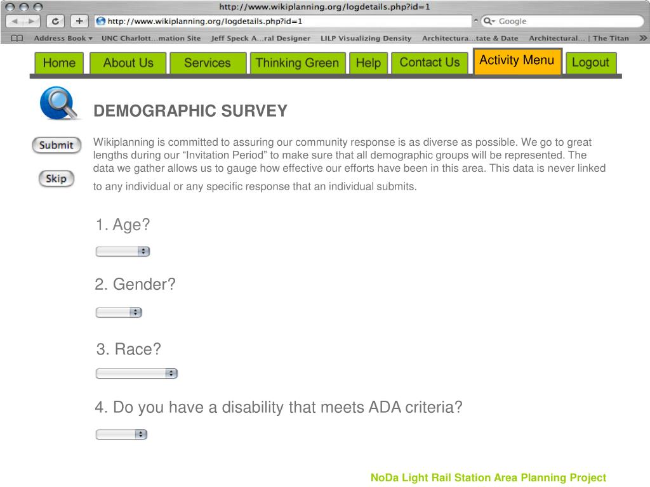Open the Age dropdown

click(x=123, y=251)
